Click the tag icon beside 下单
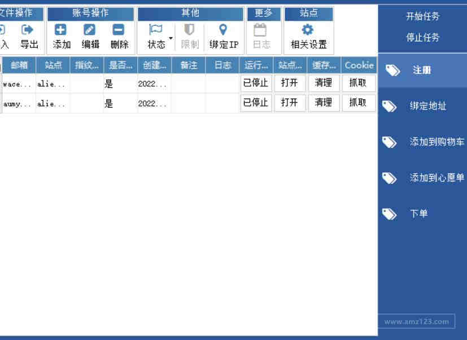 [x=389, y=214]
